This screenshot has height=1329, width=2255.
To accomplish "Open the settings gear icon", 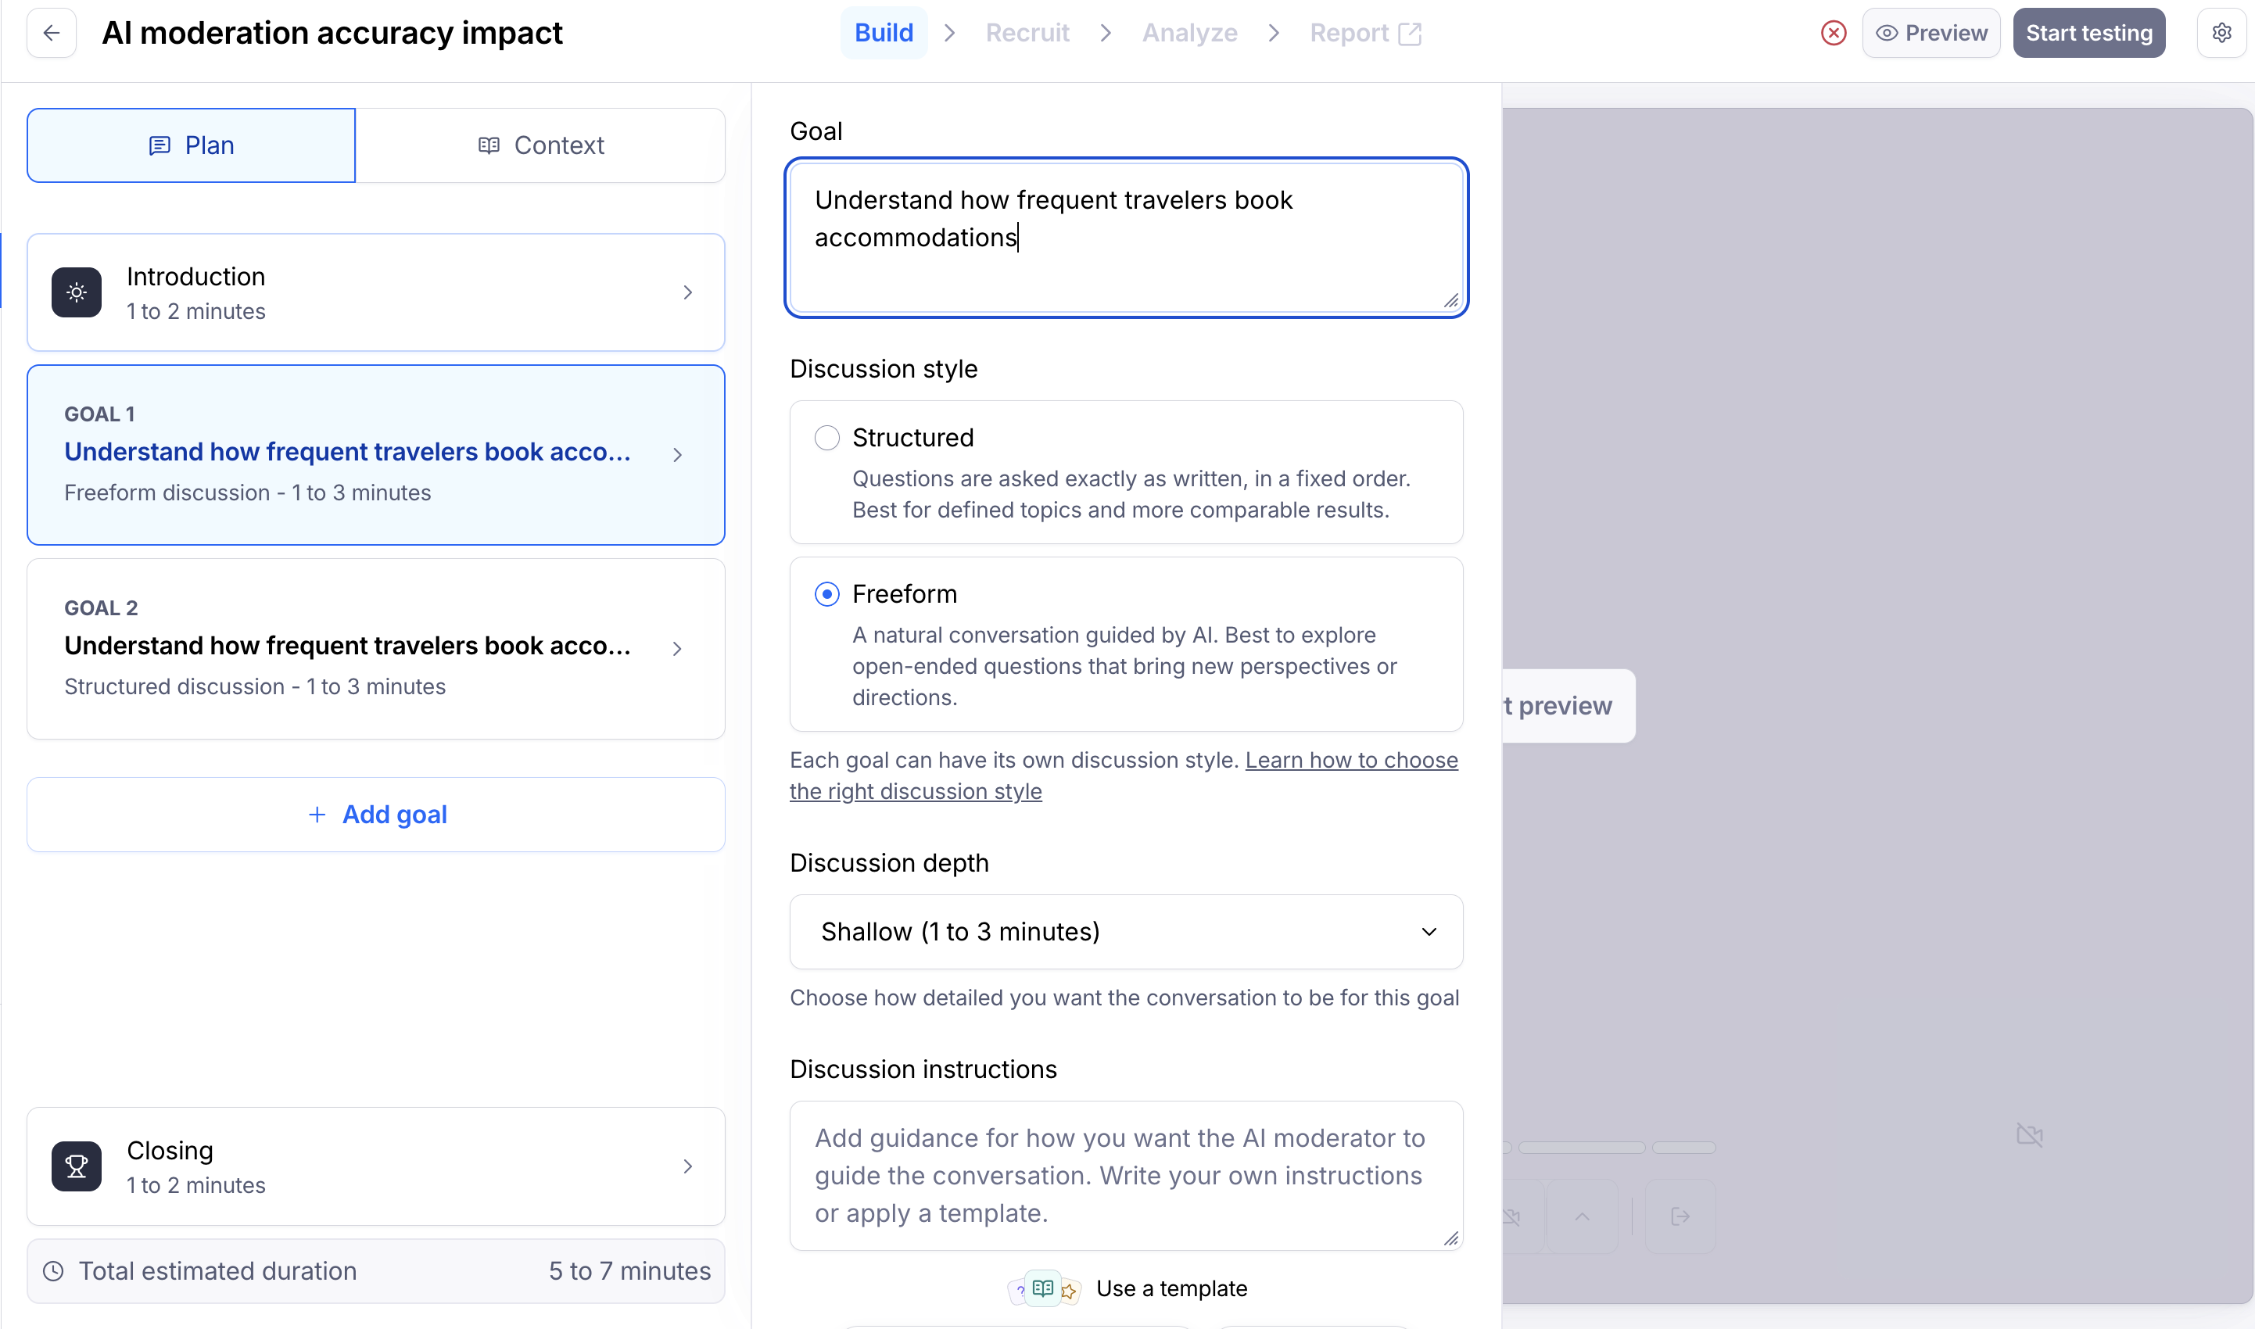I will [x=2221, y=33].
